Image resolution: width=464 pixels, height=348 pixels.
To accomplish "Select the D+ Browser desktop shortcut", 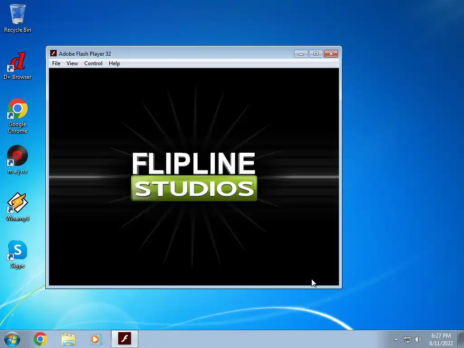I will pos(18,66).
